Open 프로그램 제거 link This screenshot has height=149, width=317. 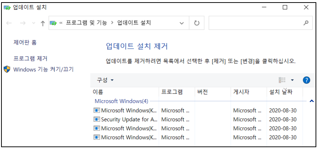tap(30, 59)
